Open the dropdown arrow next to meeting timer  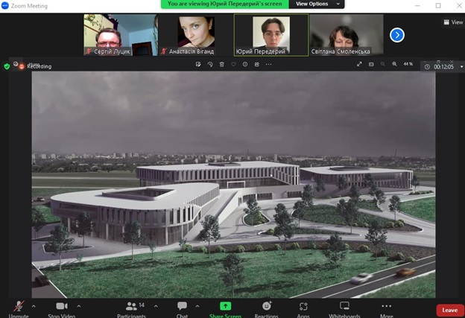click(x=461, y=67)
